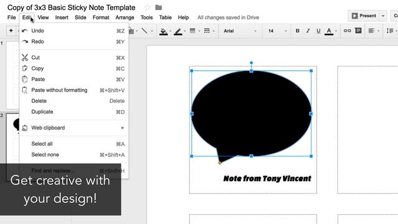Open the View menu
The height and width of the screenshot is (224, 398).
point(43,17)
